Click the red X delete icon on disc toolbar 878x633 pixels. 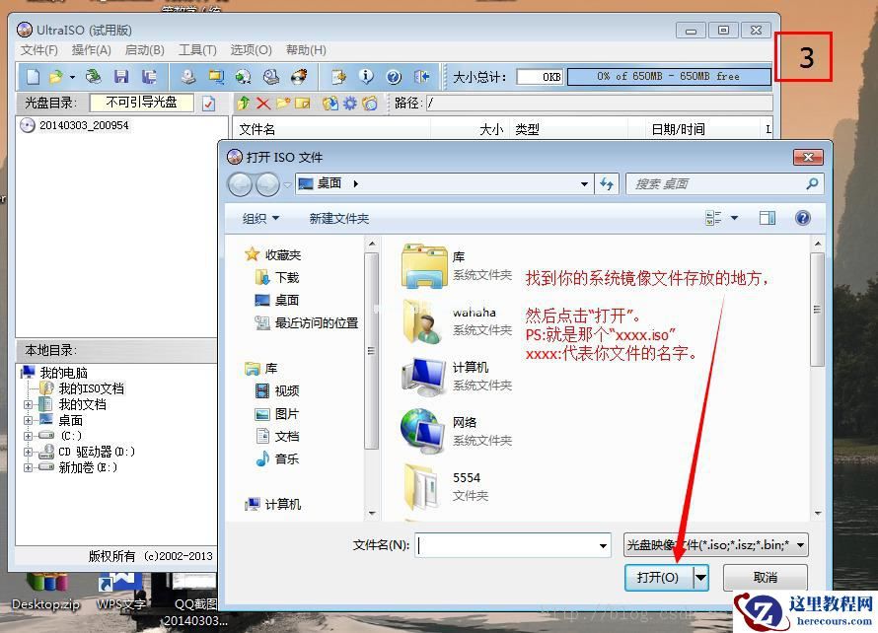(x=262, y=103)
